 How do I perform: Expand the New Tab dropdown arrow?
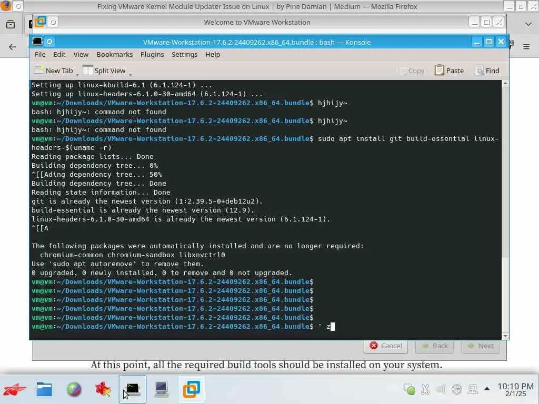(77, 74)
